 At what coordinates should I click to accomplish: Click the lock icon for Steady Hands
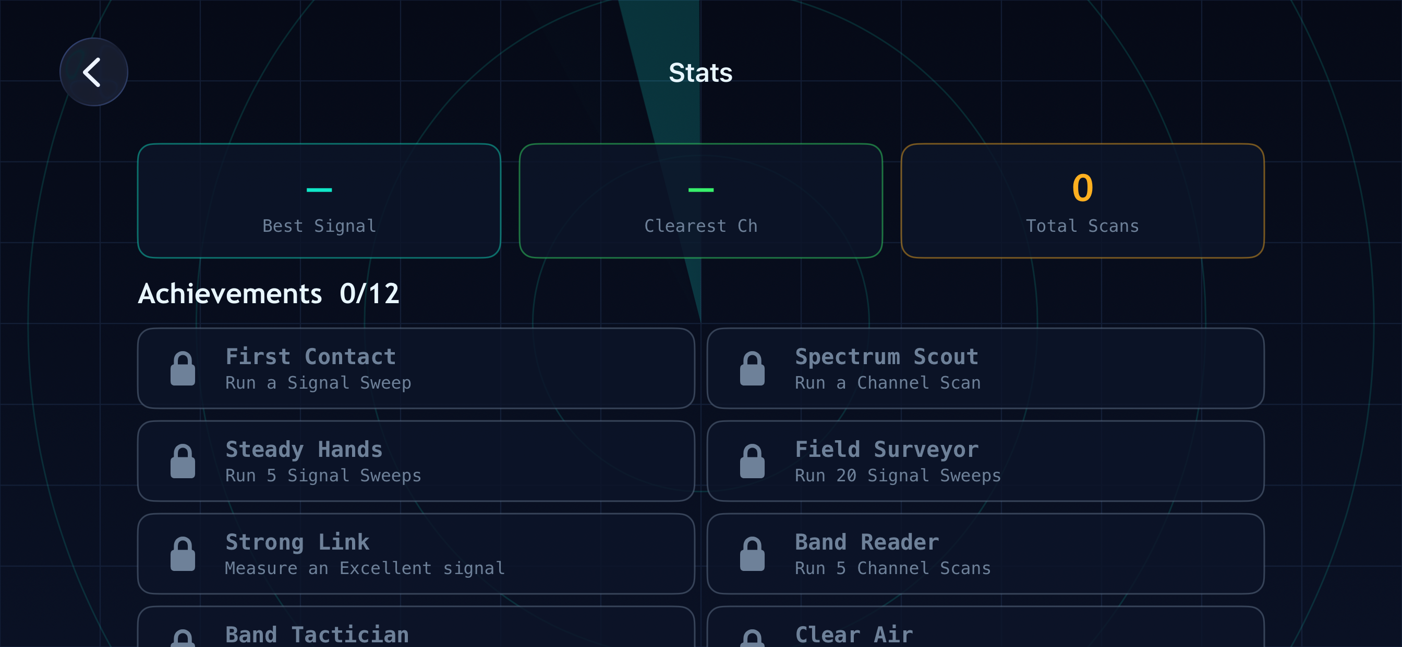pyautogui.click(x=183, y=461)
